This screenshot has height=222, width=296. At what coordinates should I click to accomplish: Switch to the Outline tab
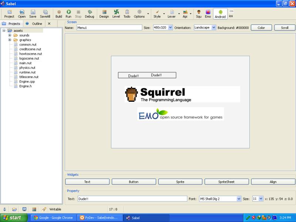[34, 24]
